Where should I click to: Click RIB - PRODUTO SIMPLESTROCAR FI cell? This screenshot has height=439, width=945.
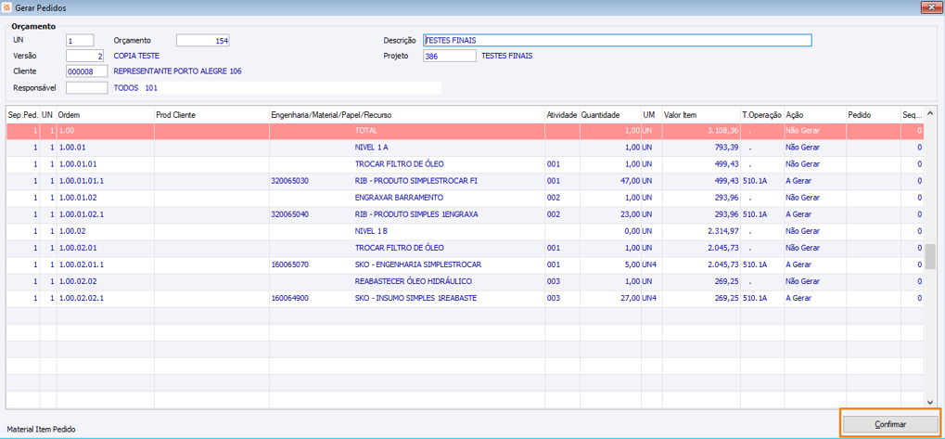[417, 181]
